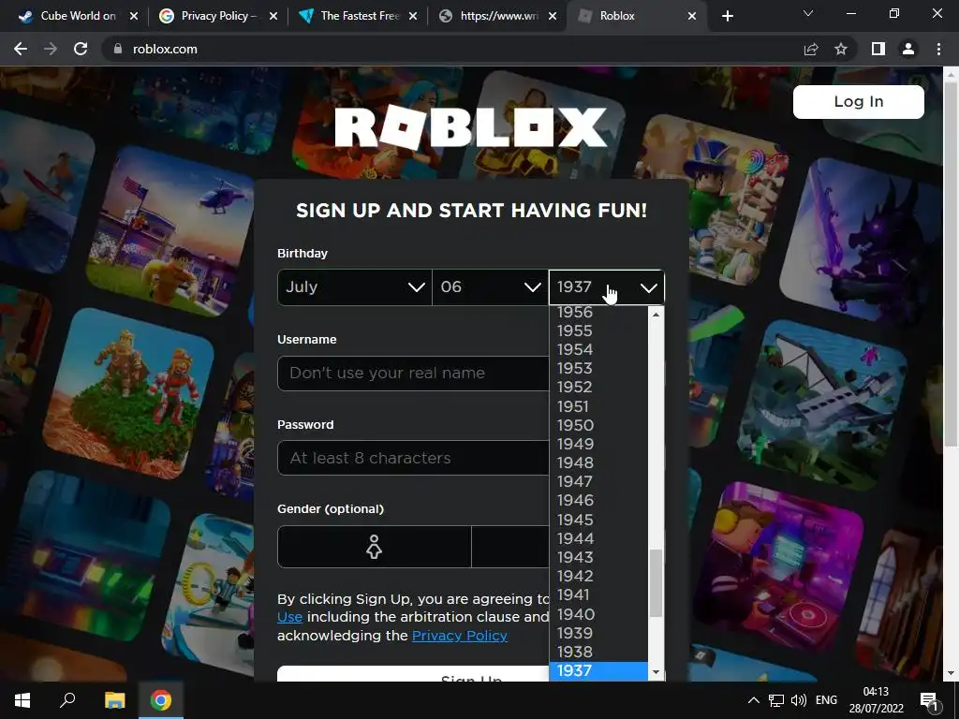Select highlighted year 1937 option
Screen dimensions: 959x719
click(x=598, y=670)
